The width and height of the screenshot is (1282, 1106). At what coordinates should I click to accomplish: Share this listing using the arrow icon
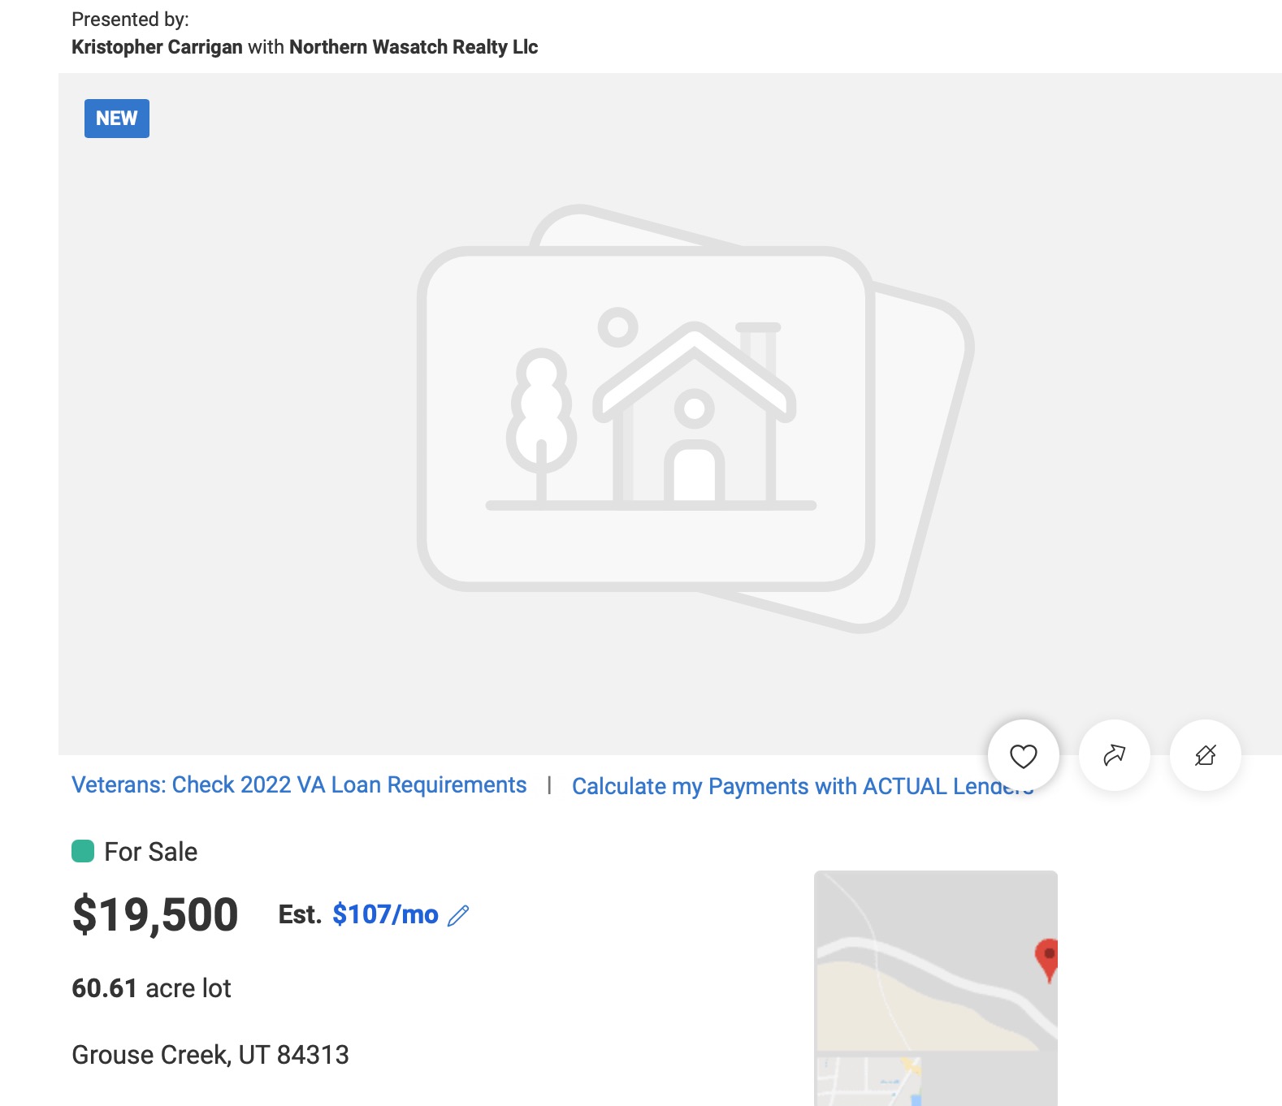(x=1114, y=756)
